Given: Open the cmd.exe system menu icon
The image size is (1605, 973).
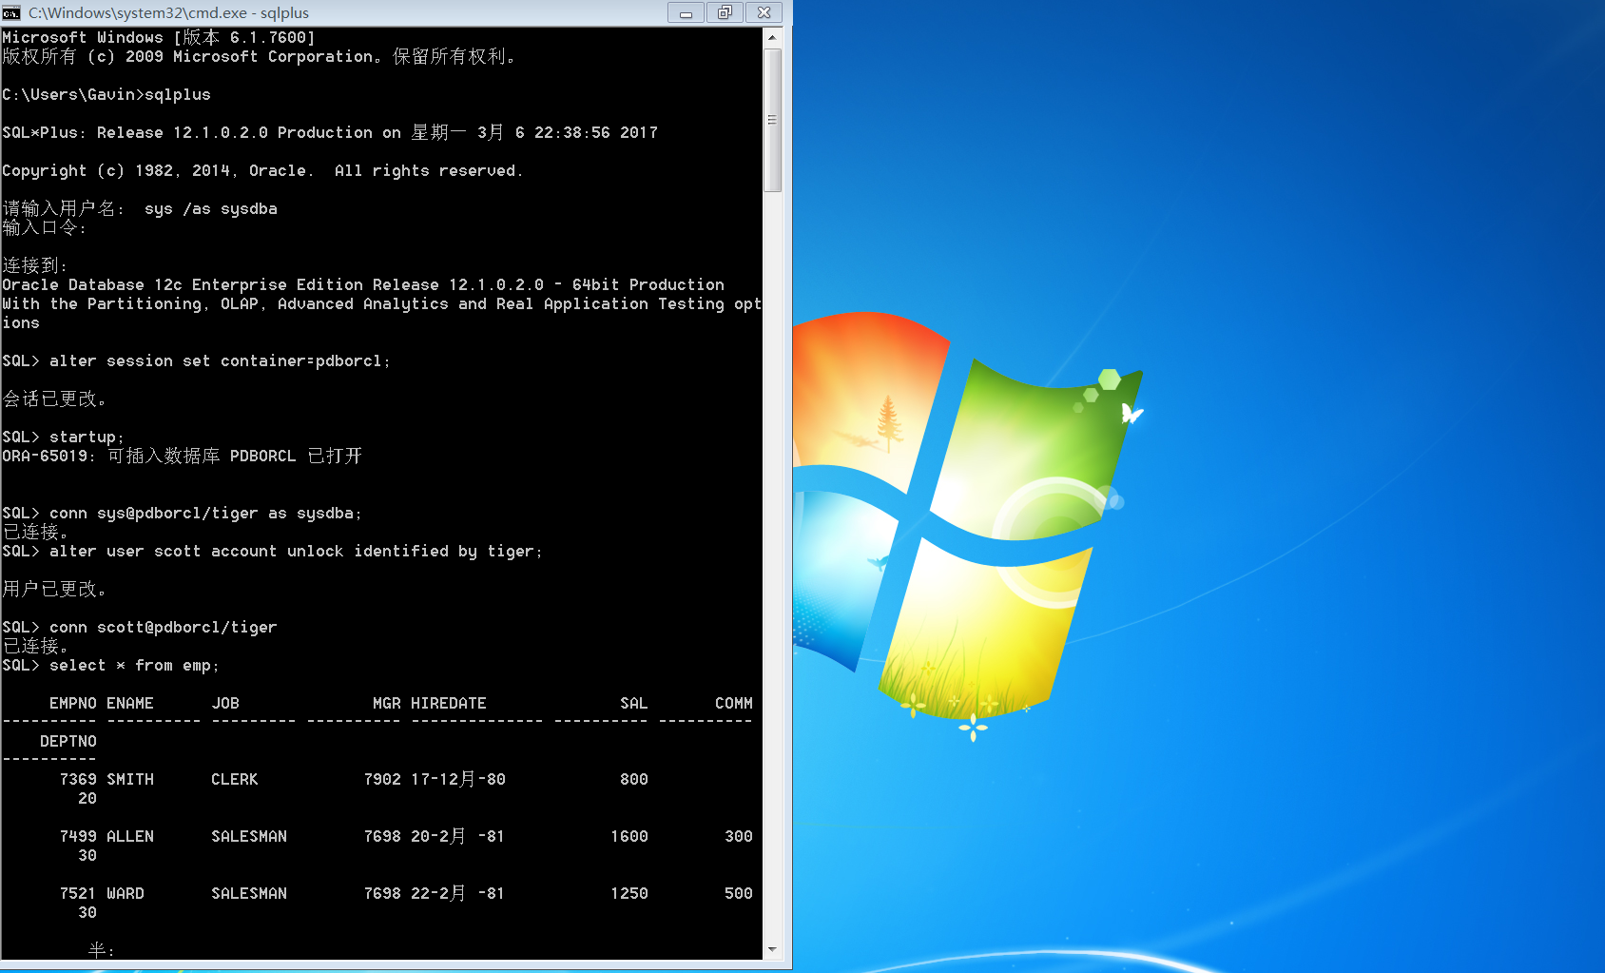Looking at the screenshot, I should pyautogui.click(x=11, y=12).
